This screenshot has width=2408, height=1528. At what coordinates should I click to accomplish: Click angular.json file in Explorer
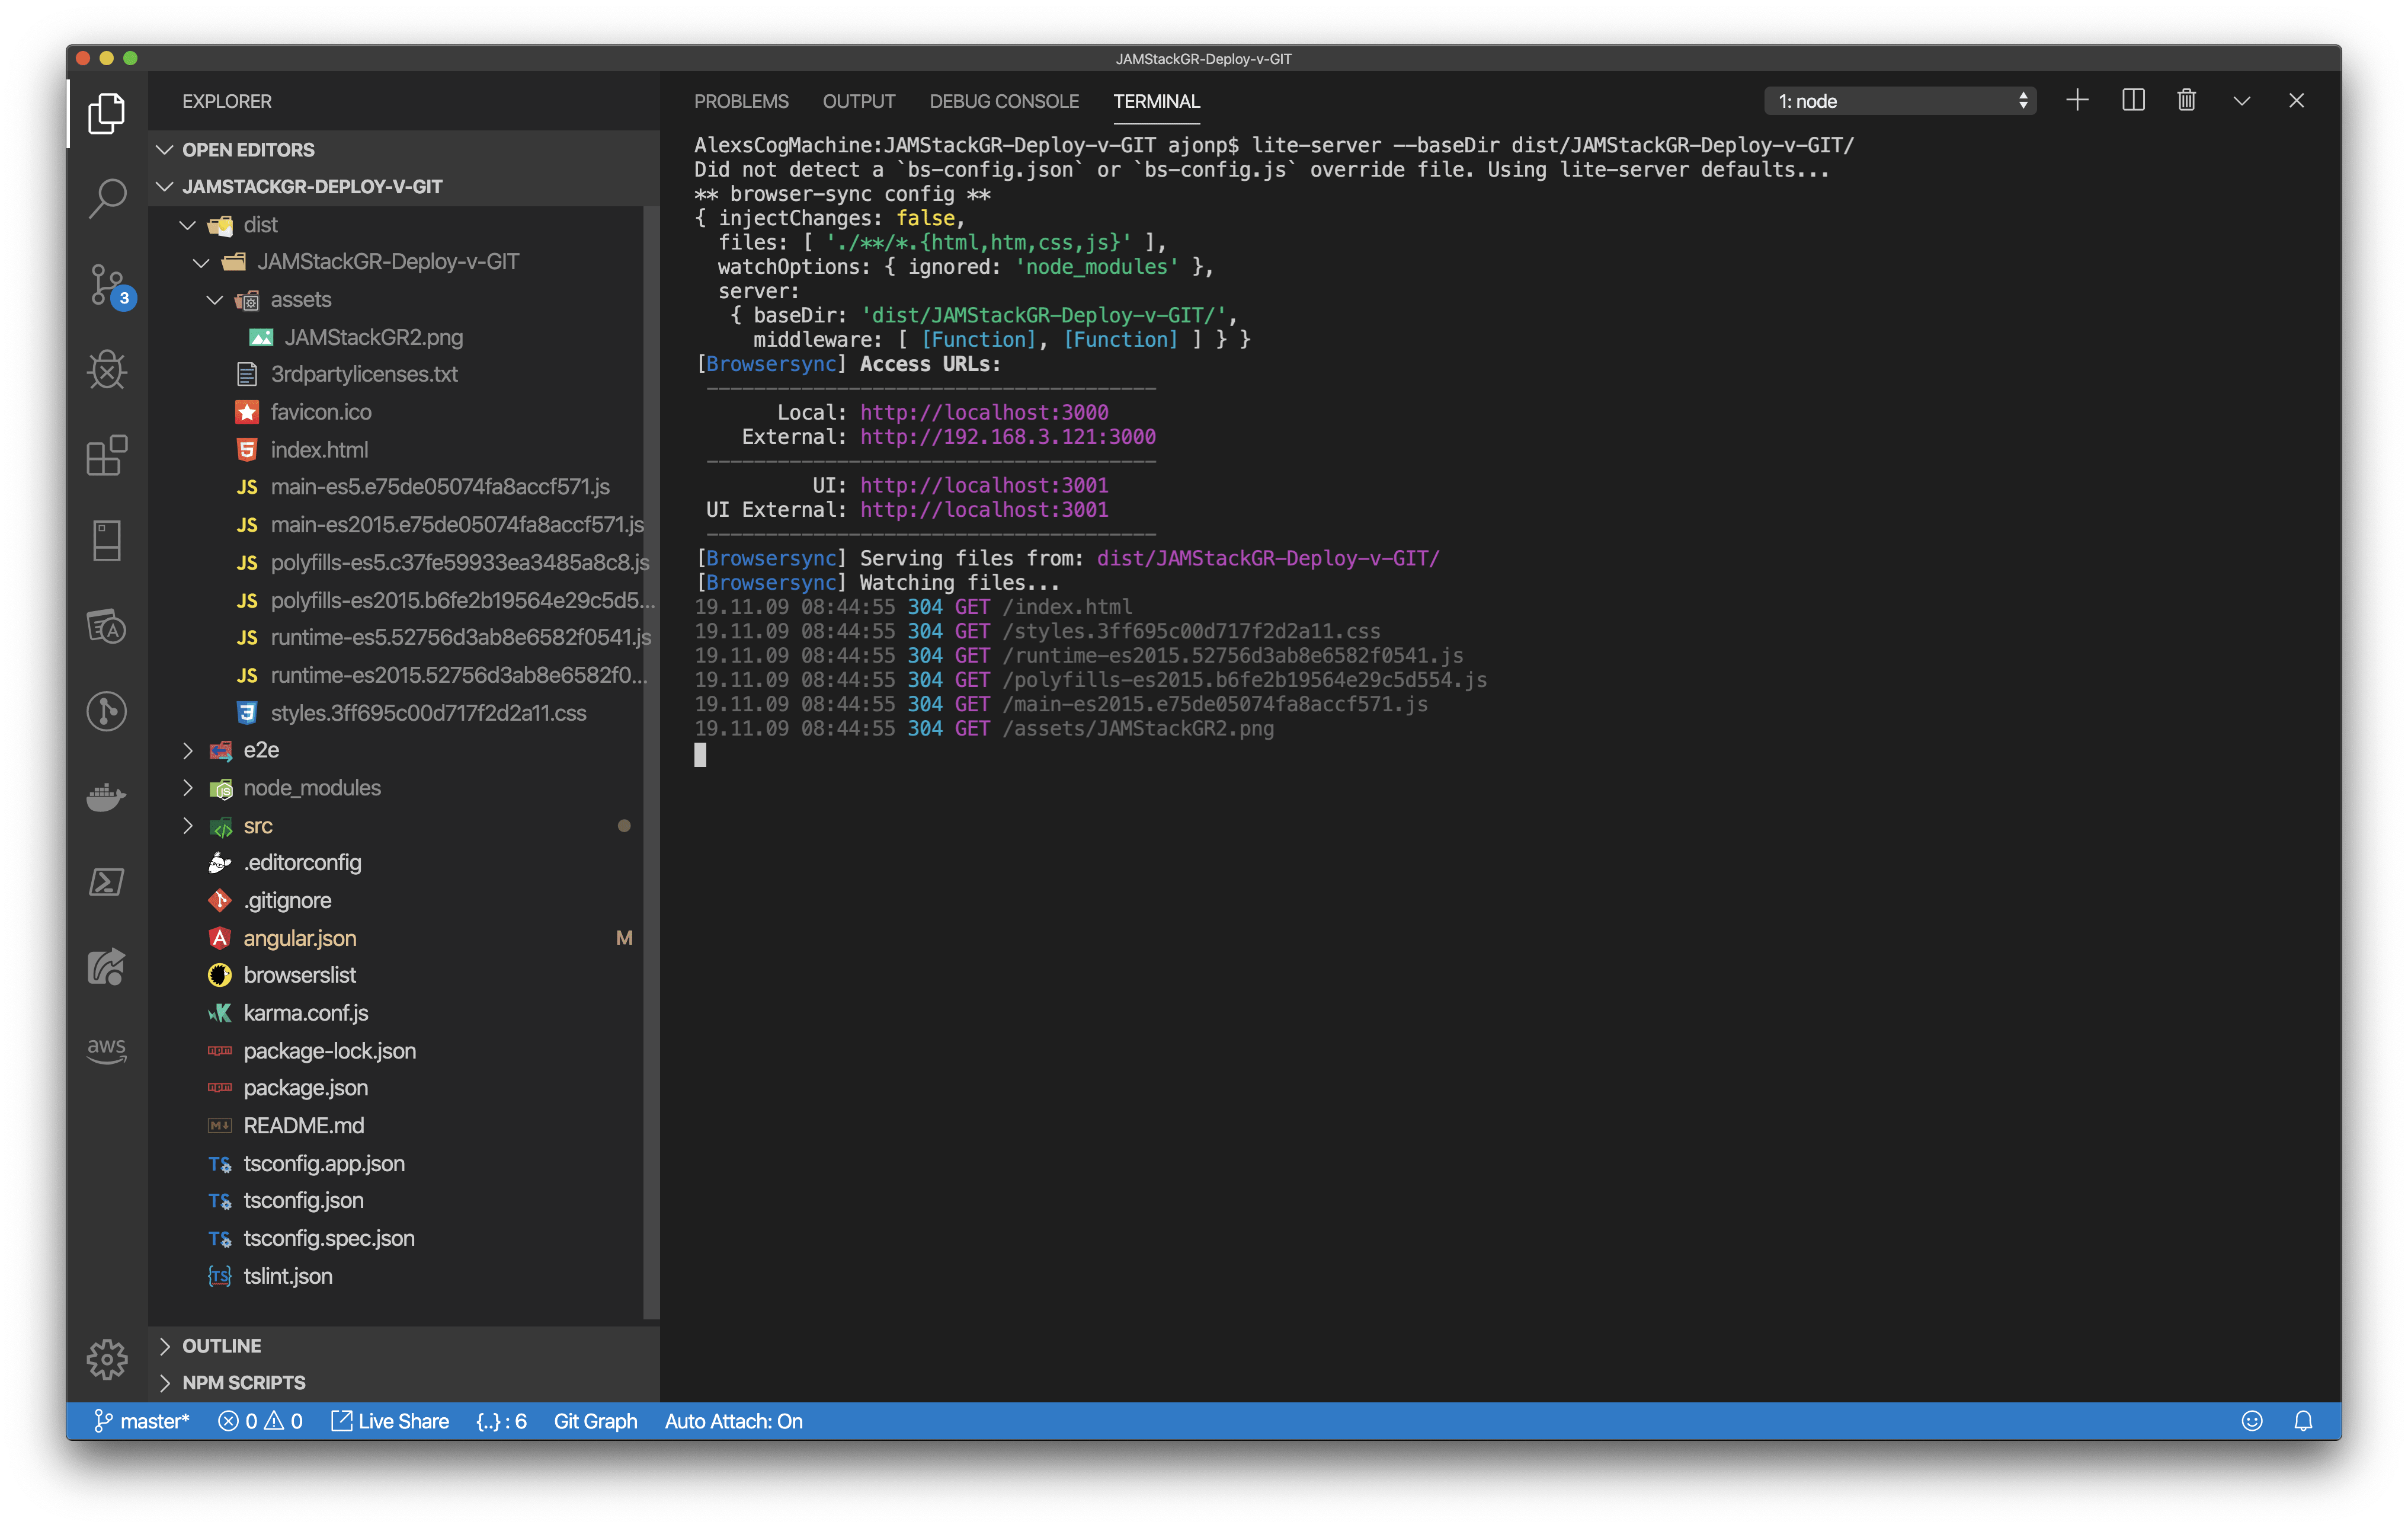click(300, 936)
